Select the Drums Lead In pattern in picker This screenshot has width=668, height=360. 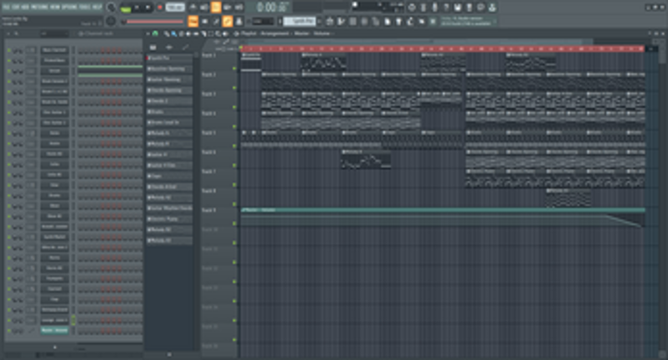[x=169, y=122]
